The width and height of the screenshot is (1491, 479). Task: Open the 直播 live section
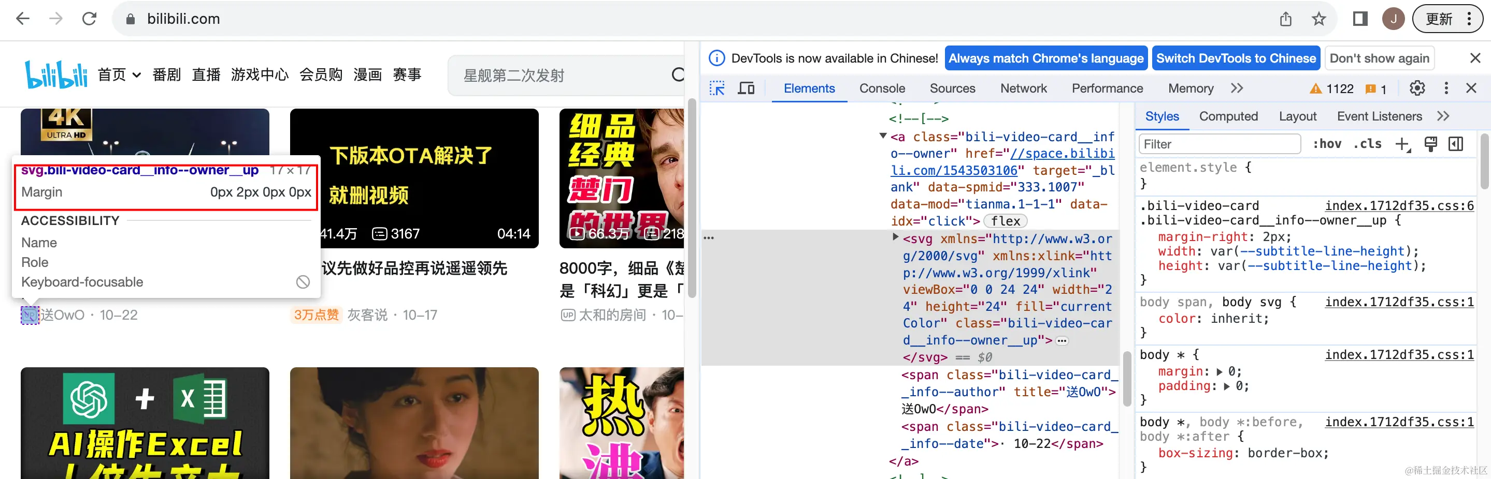click(206, 74)
